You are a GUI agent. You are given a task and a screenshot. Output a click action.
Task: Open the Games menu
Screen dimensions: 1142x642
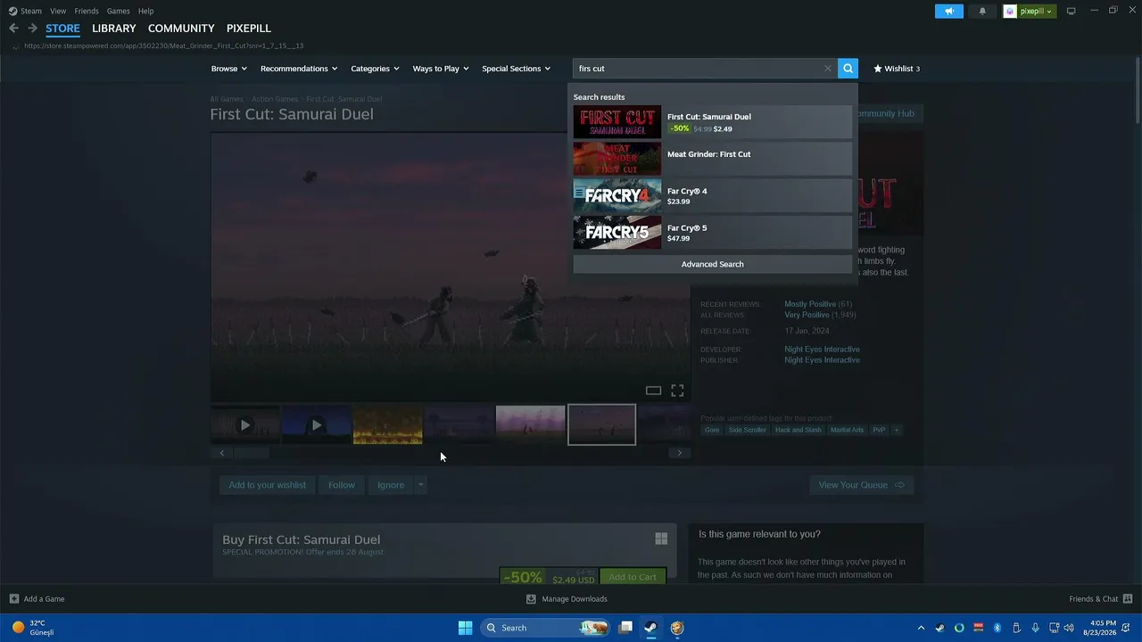pos(118,11)
